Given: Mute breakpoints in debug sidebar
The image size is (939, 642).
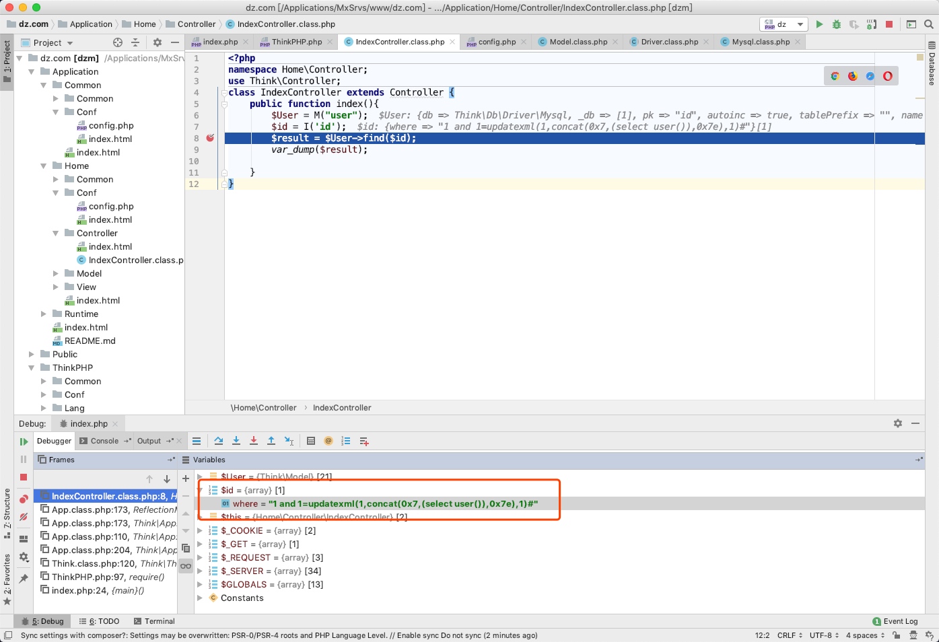Looking at the screenshot, I should point(24,517).
